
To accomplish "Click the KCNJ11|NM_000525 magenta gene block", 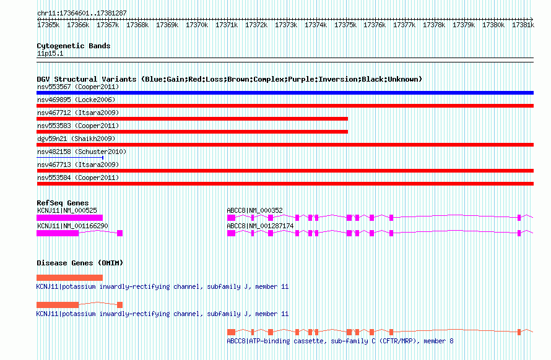I will click(x=69, y=218).
